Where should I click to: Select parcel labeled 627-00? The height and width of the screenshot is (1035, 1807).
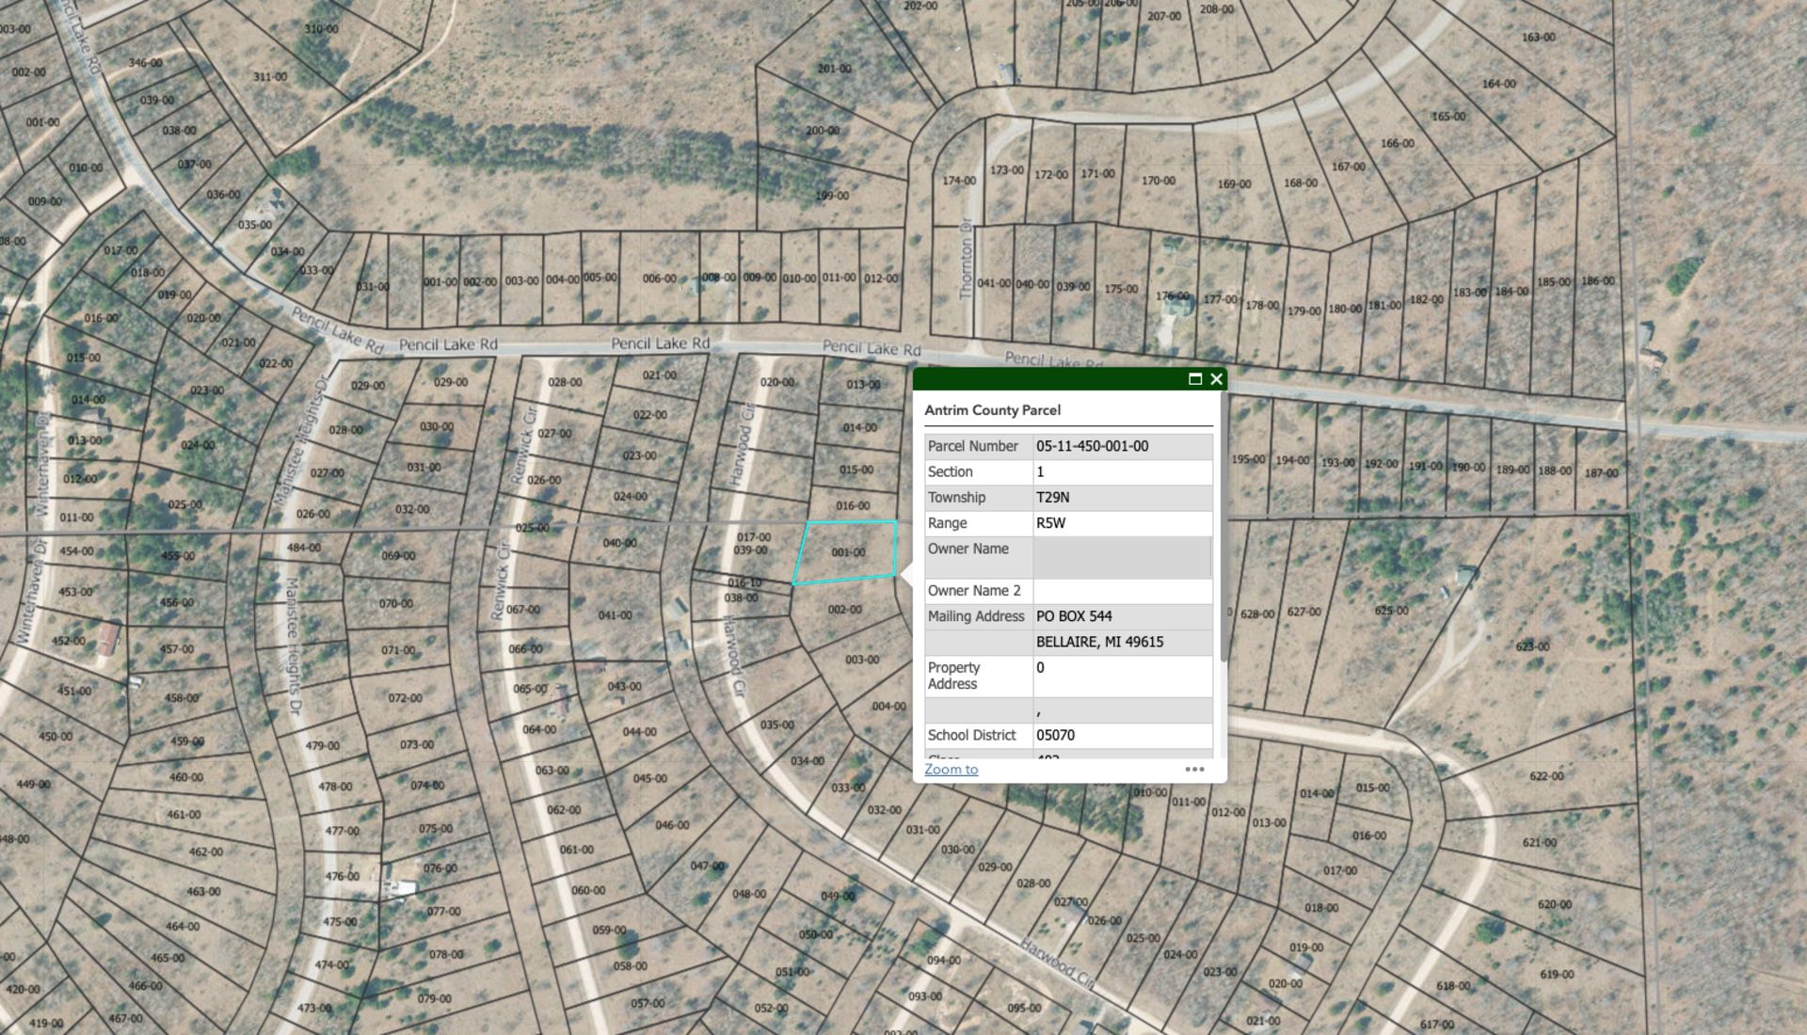pyautogui.click(x=1303, y=612)
